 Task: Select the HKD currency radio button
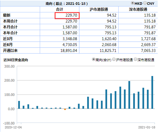coord(132,3)
